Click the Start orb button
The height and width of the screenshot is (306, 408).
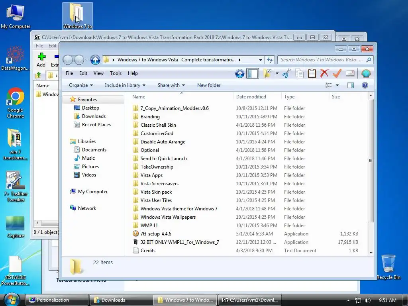click(x=12, y=299)
